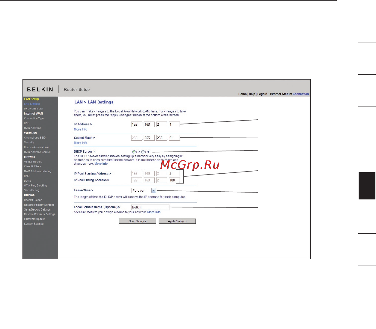Open Firmware Update in sidebar
Viewport: 376px width, 329px height.
(34, 219)
